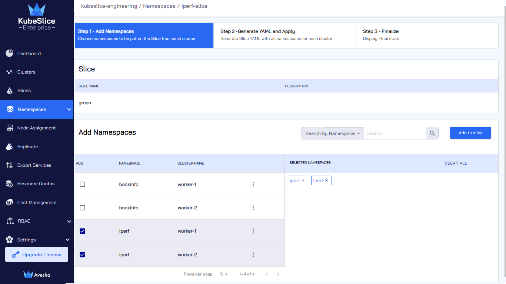The width and height of the screenshot is (506, 284).
Task: Click the search magnifier icon
Action: pos(432,133)
